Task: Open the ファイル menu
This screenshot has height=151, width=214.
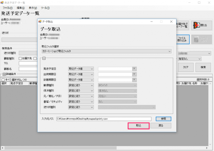Action: click(8, 8)
